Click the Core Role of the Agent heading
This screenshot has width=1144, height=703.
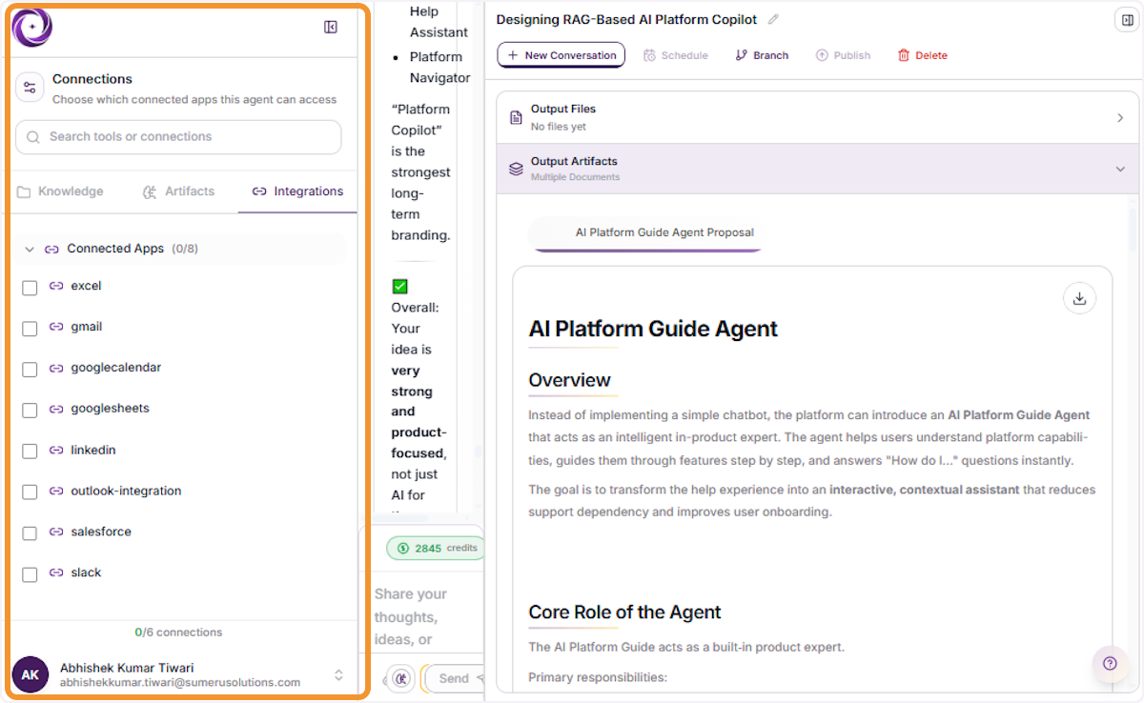click(x=625, y=613)
